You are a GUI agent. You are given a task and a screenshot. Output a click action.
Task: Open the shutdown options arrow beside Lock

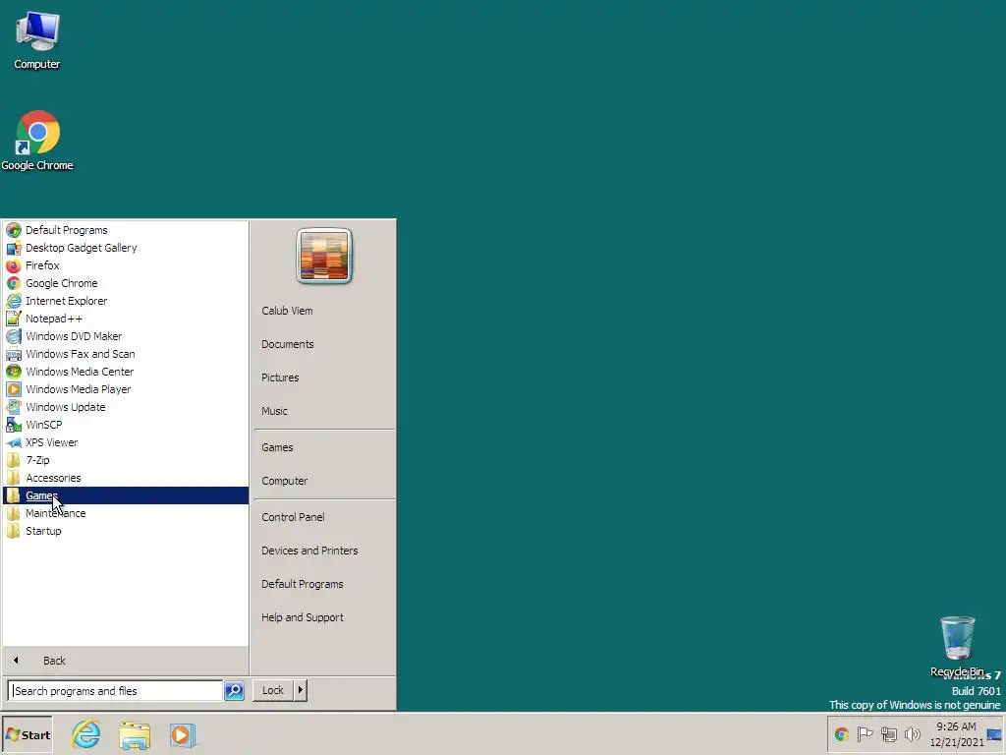click(301, 690)
